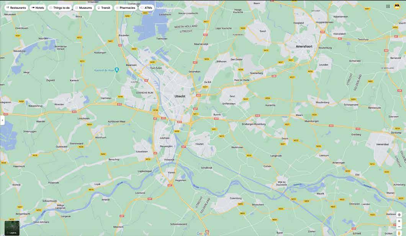Click the Breukelen town label
The width and height of the screenshot is (406, 236).
[x=124, y=36]
